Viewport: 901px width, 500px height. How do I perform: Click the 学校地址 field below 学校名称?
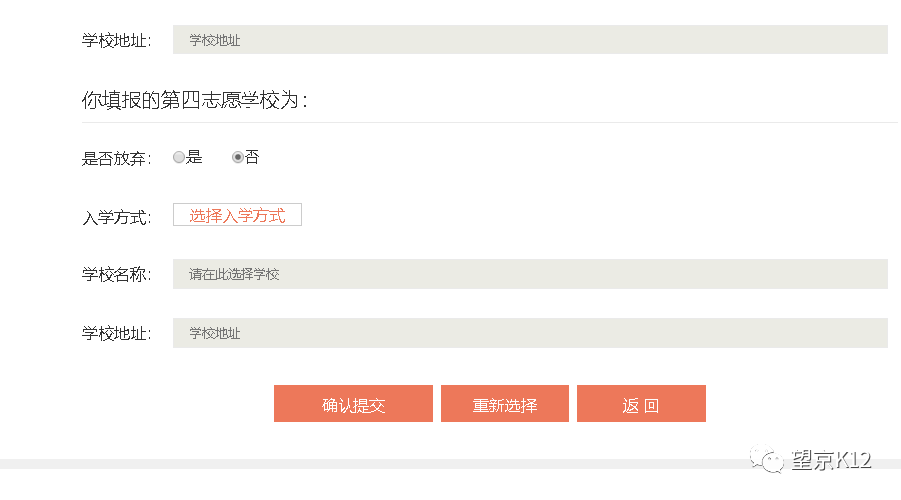(531, 333)
